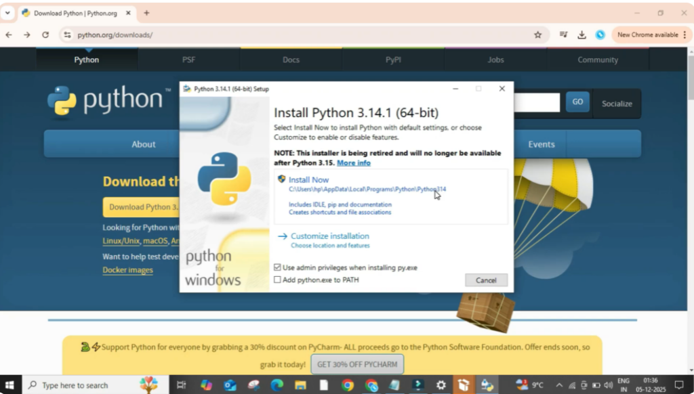This screenshot has width=694, height=394.
Task: Open Chrome downloads icon in toolbar
Action: (x=581, y=35)
